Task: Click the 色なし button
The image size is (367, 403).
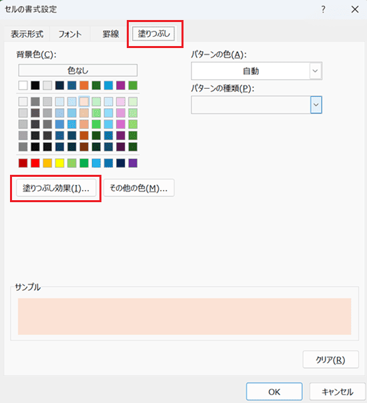Action: [x=78, y=70]
